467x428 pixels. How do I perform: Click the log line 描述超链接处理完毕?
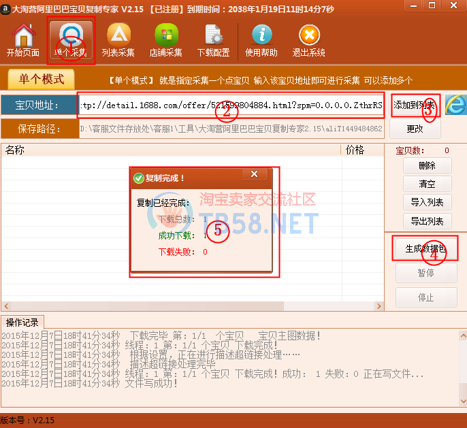(108, 364)
